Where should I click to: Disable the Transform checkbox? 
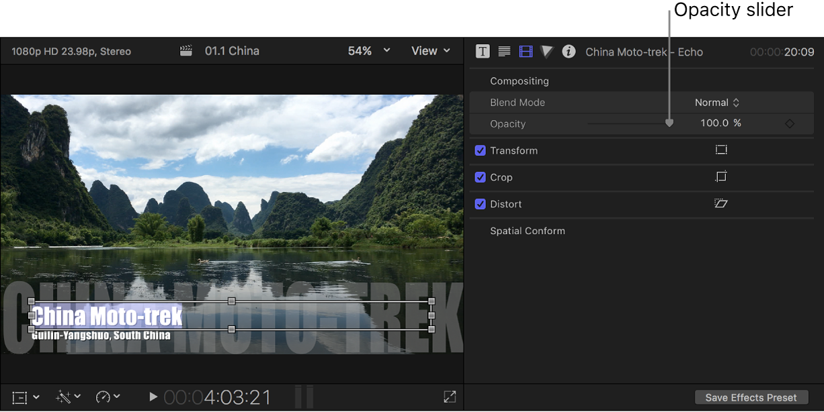tap(480, 150)
